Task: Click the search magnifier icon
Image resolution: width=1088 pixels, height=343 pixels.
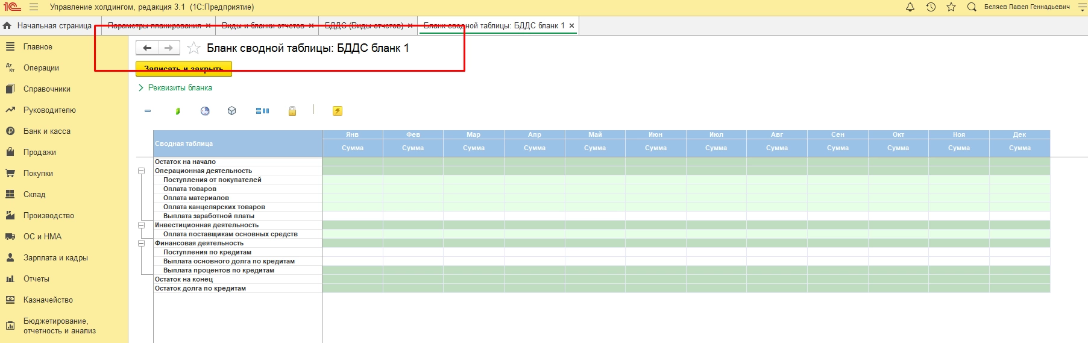Action: [x=972, y=7]
